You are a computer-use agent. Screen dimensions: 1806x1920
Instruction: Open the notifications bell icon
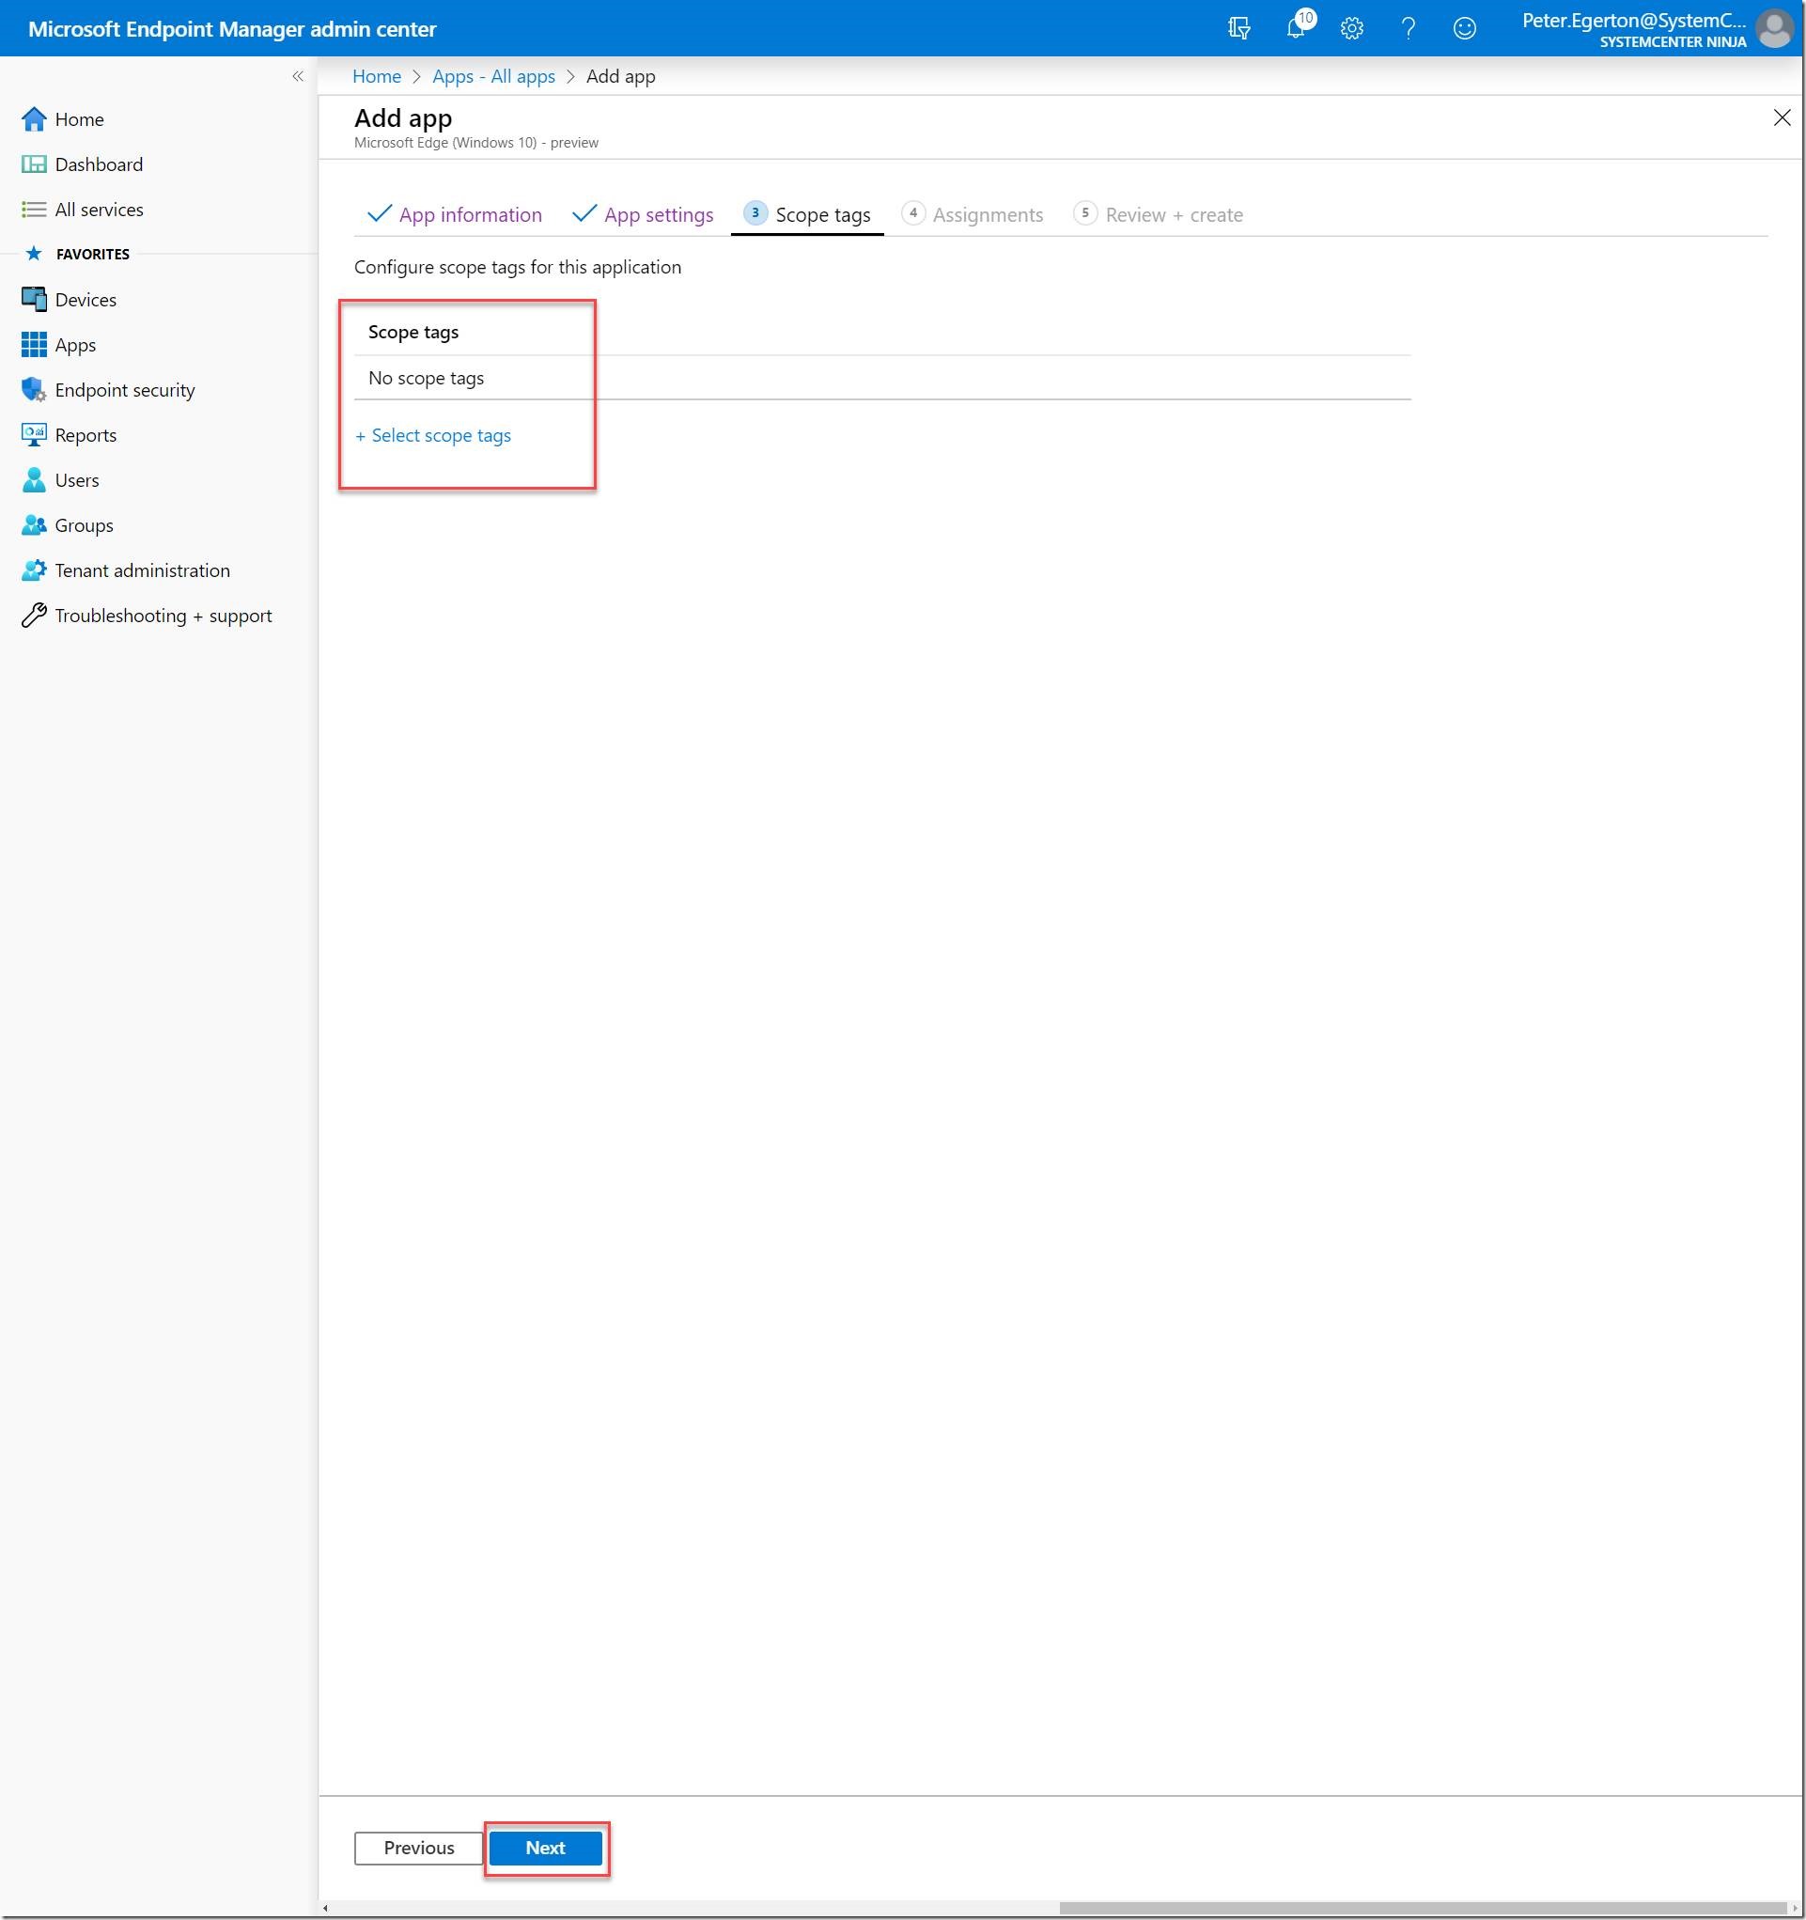pos(1296,28)
